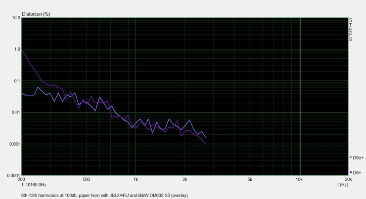This screenshot has width=366, height=199.
Task: Select the Distortion (%) axis title
Action: pyautogui.click(x=36, y=14)
